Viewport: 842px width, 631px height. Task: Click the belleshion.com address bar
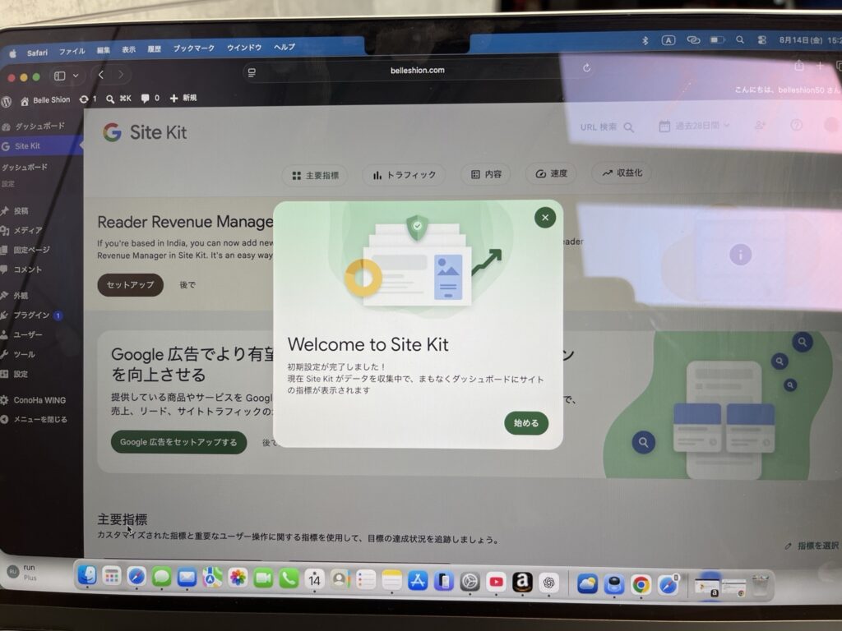click(417, 71)
